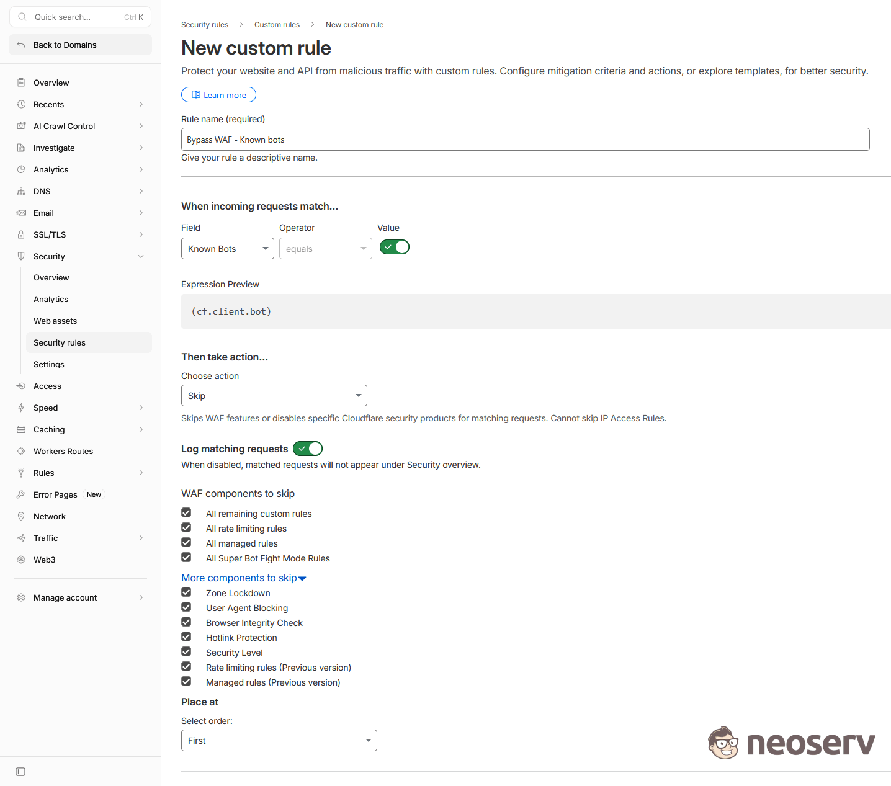Screen dimensions: 891x786
Task: Uncheck All rate limiting rules
Action: coord(186,527)
